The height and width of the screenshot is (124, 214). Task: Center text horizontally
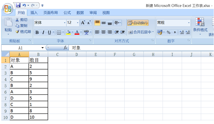pyautogui.click(x=104, y=32)
